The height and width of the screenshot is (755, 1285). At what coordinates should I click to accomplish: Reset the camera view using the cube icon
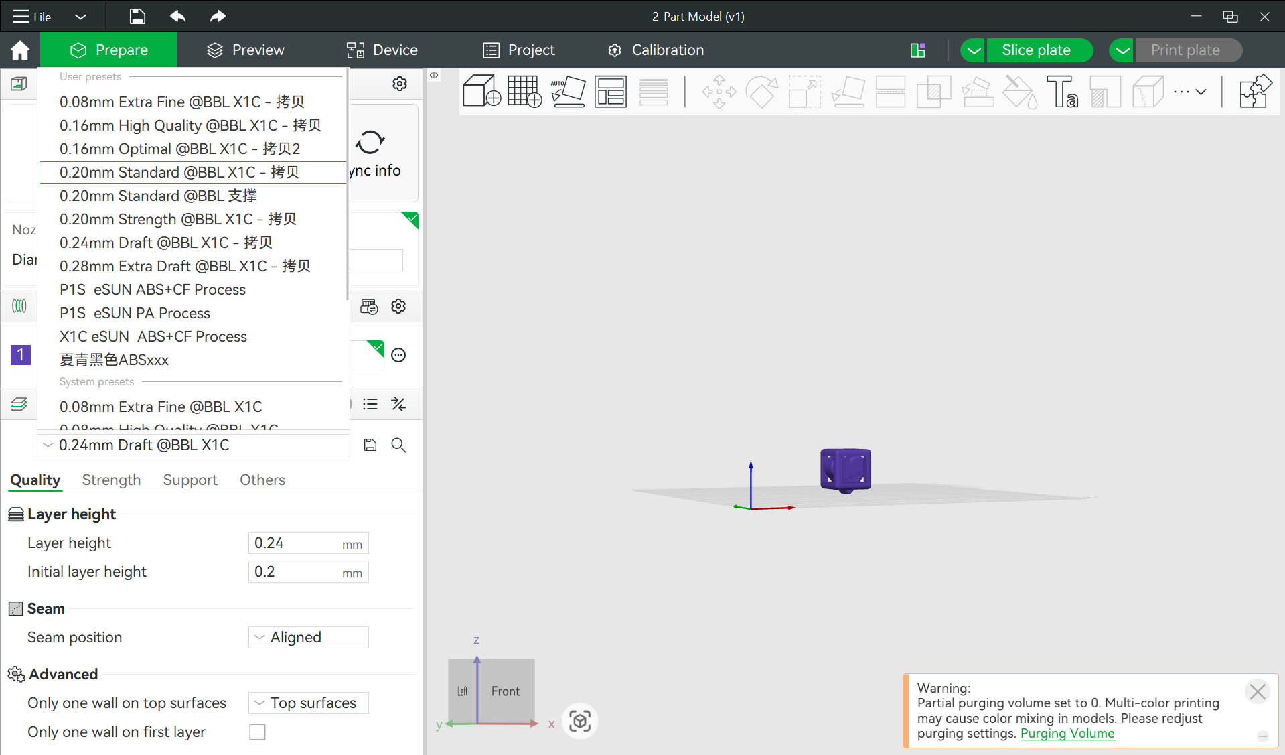tap(580, 721)
